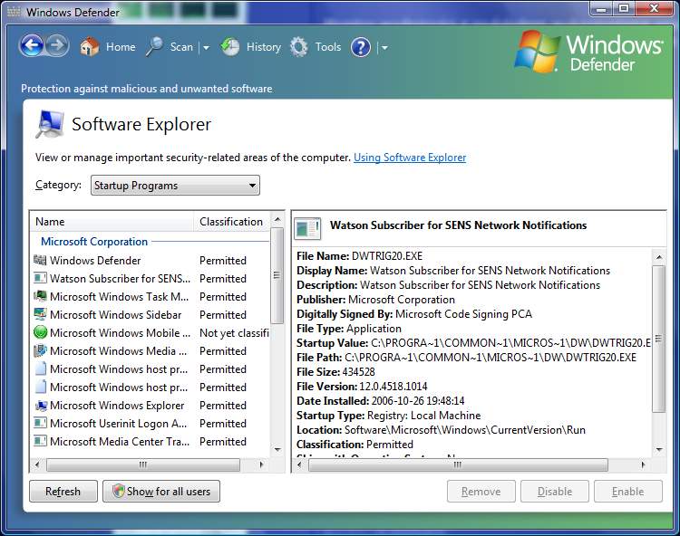This screenshot has width=680, height=536.
Task: Click the green Microsoft Windows Mobile icon
Action: (40, 332)
